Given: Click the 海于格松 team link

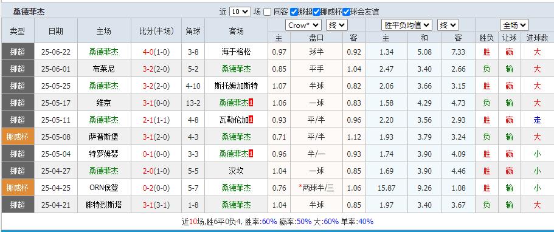Looking at the screenshot, I should tap(236, 52).
